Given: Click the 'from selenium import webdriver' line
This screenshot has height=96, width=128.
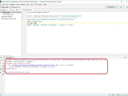Looking at the screenshot, I should click(38, 12).
